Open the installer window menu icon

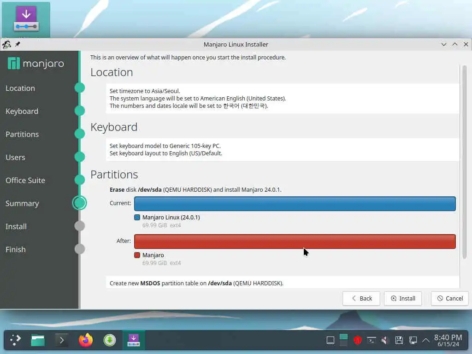6,45
